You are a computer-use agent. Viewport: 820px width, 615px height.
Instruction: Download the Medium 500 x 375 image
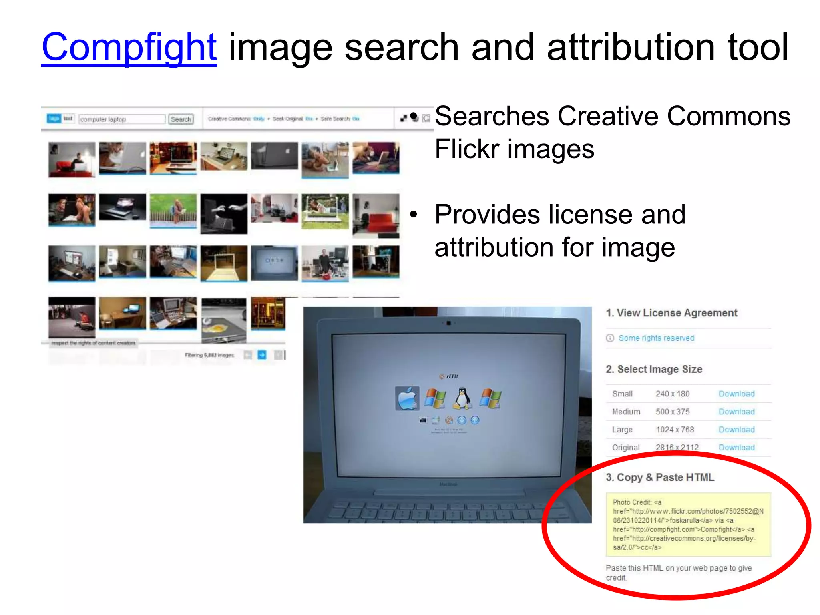[736, 412]
